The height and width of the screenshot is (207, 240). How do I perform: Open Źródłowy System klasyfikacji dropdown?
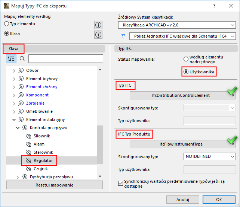point(177,25)
